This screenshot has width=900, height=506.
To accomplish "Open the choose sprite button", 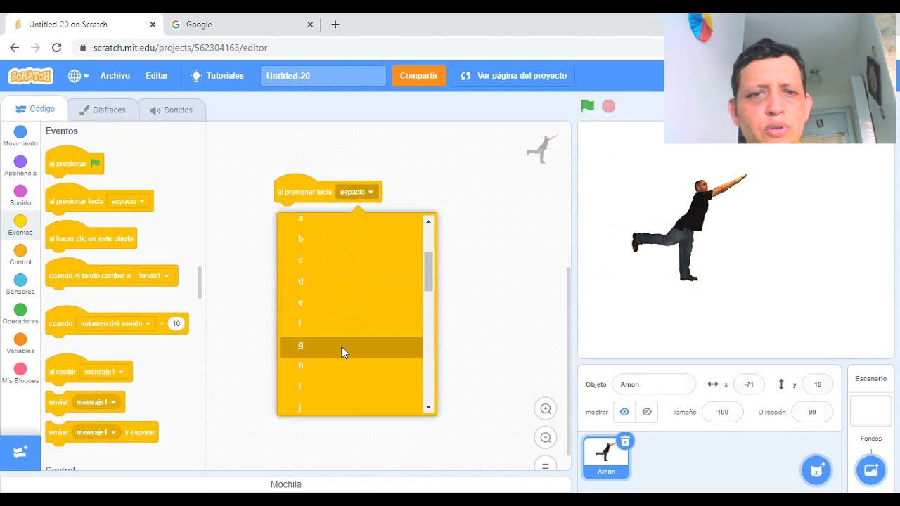I will 816,470.
